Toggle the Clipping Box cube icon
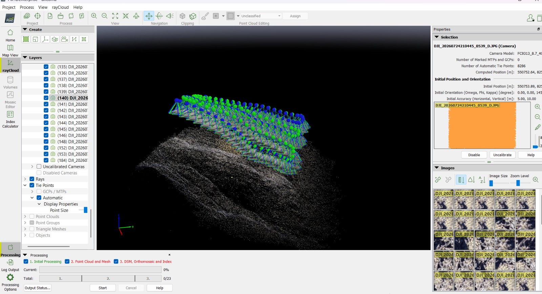 [182, 16]
